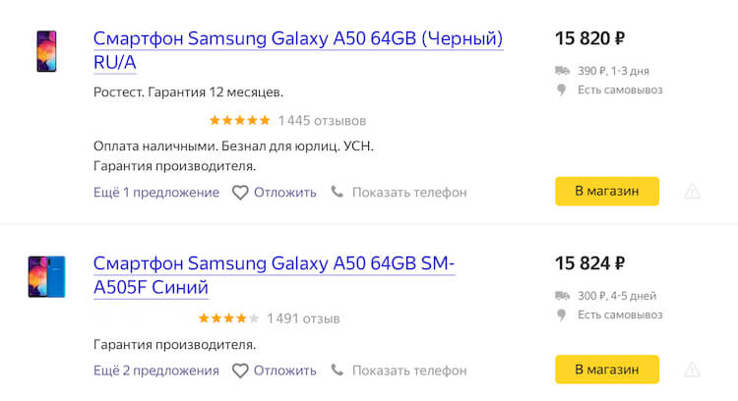Click the pickup pin icon on the second listing
Screen dimensions: 738x401
(x=562, y=315)
